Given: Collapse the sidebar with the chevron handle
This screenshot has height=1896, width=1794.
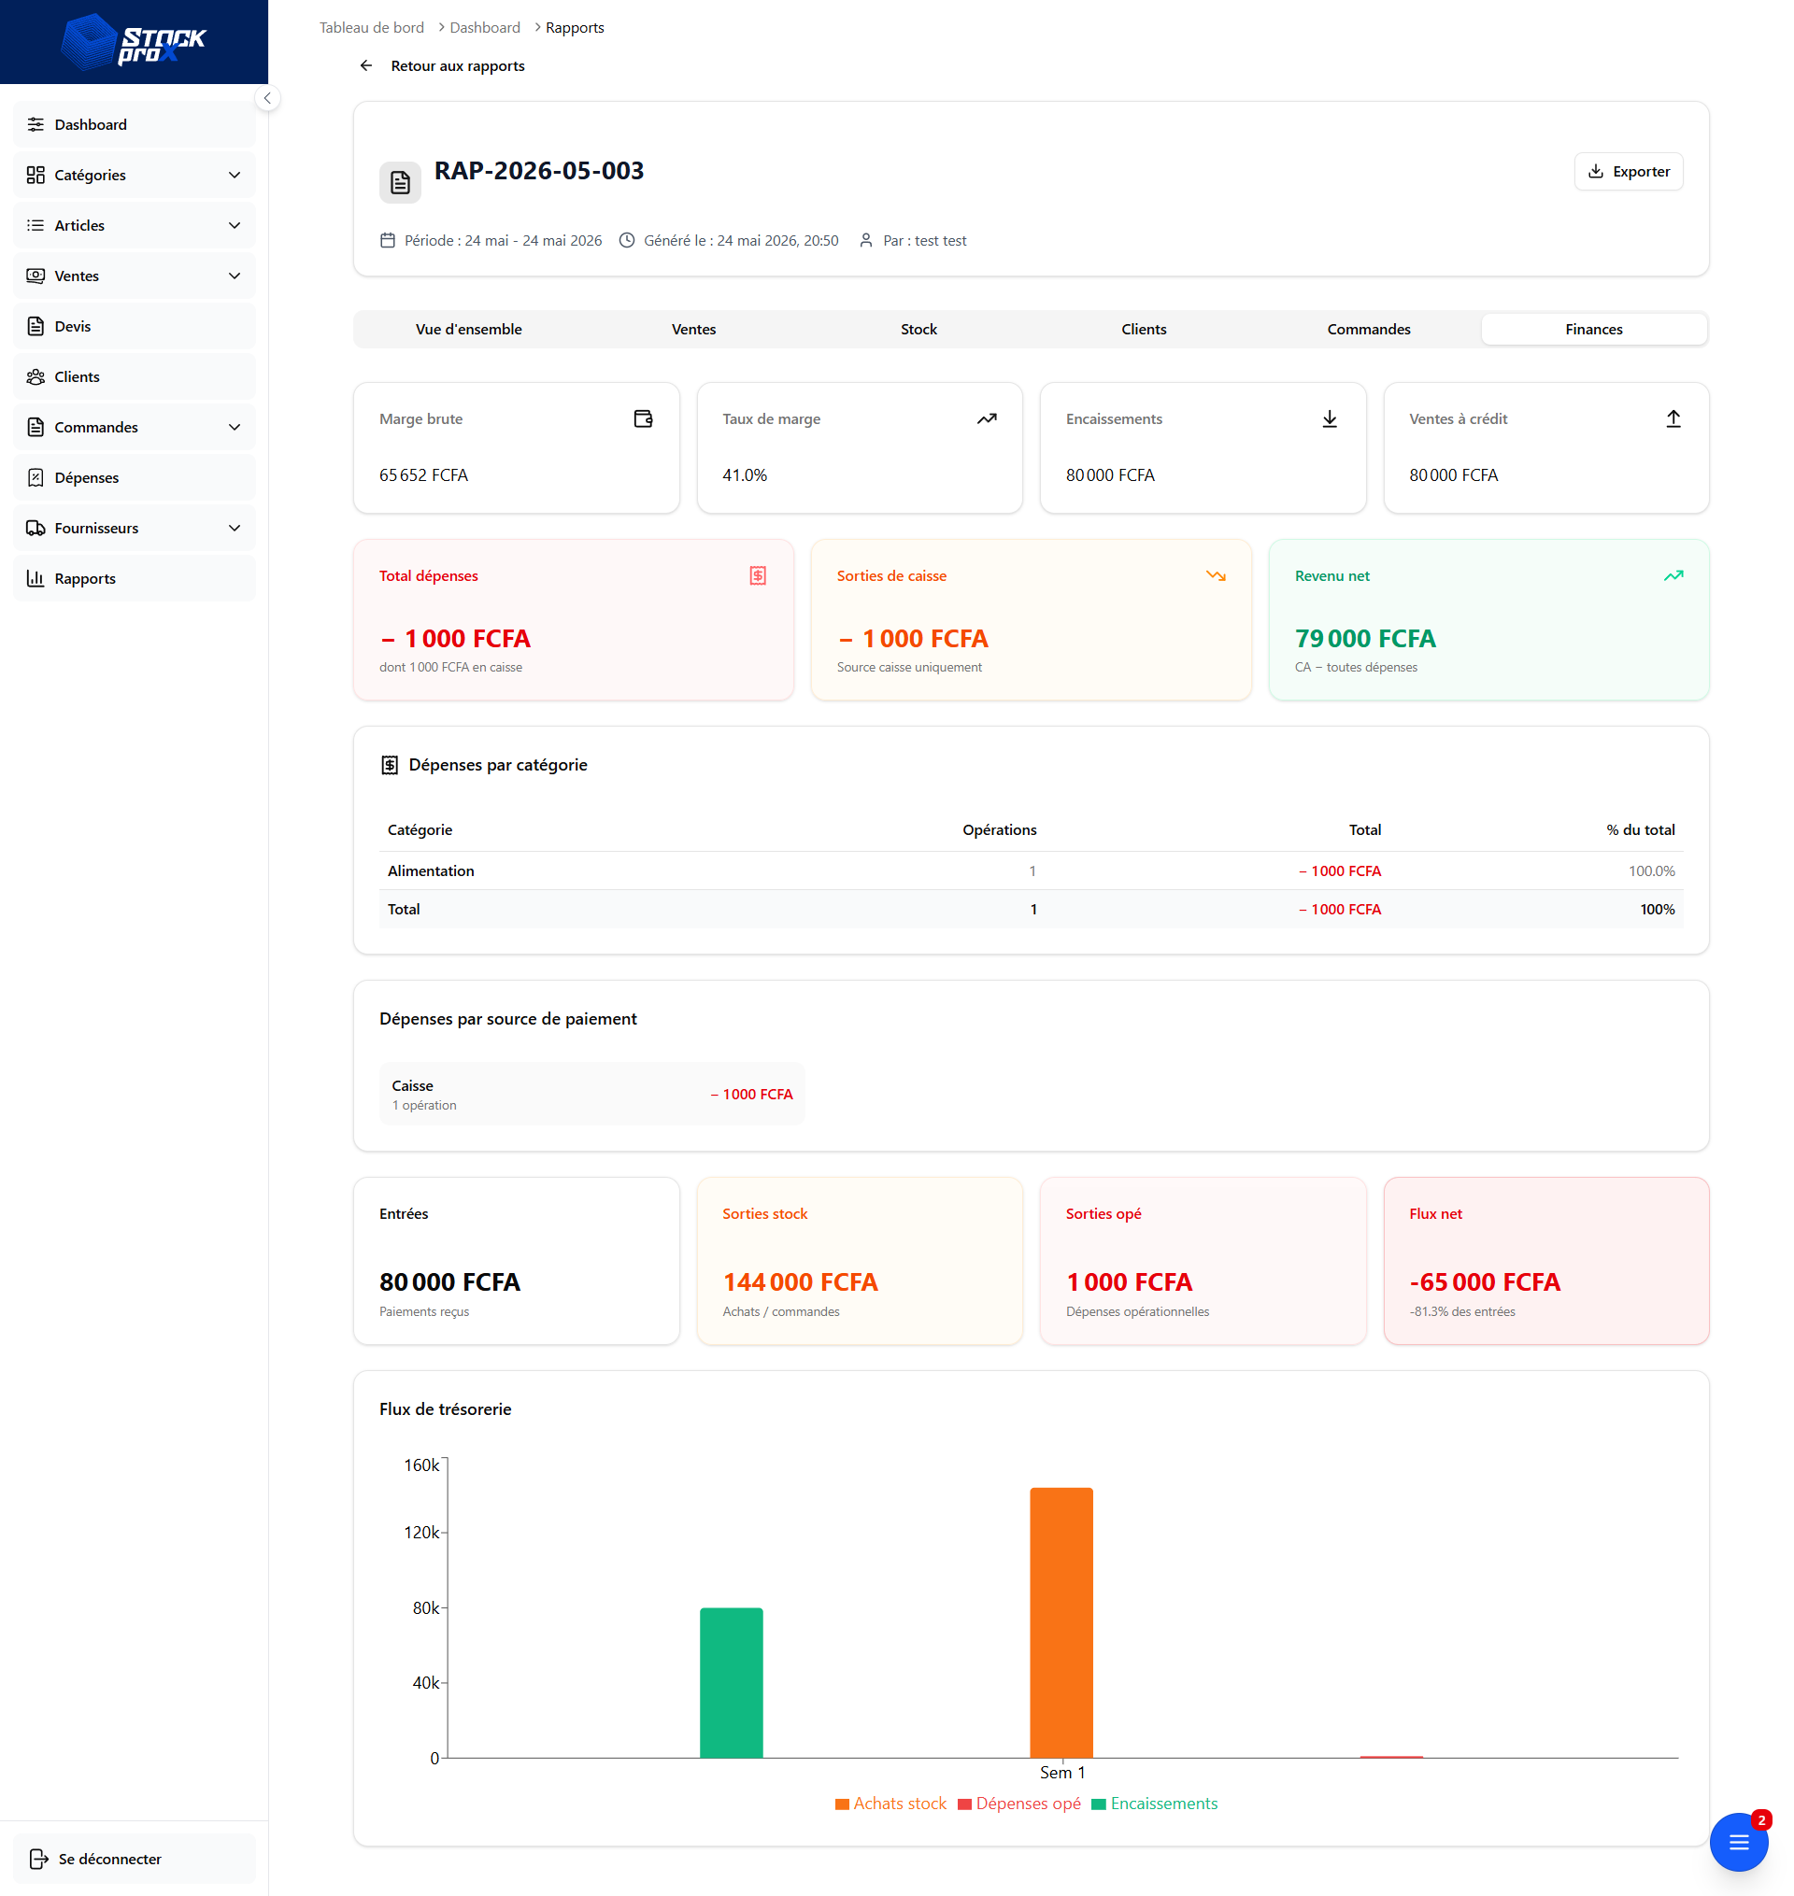Looking at the screenshot, I should pyautogui.click(x=268, y=98).
